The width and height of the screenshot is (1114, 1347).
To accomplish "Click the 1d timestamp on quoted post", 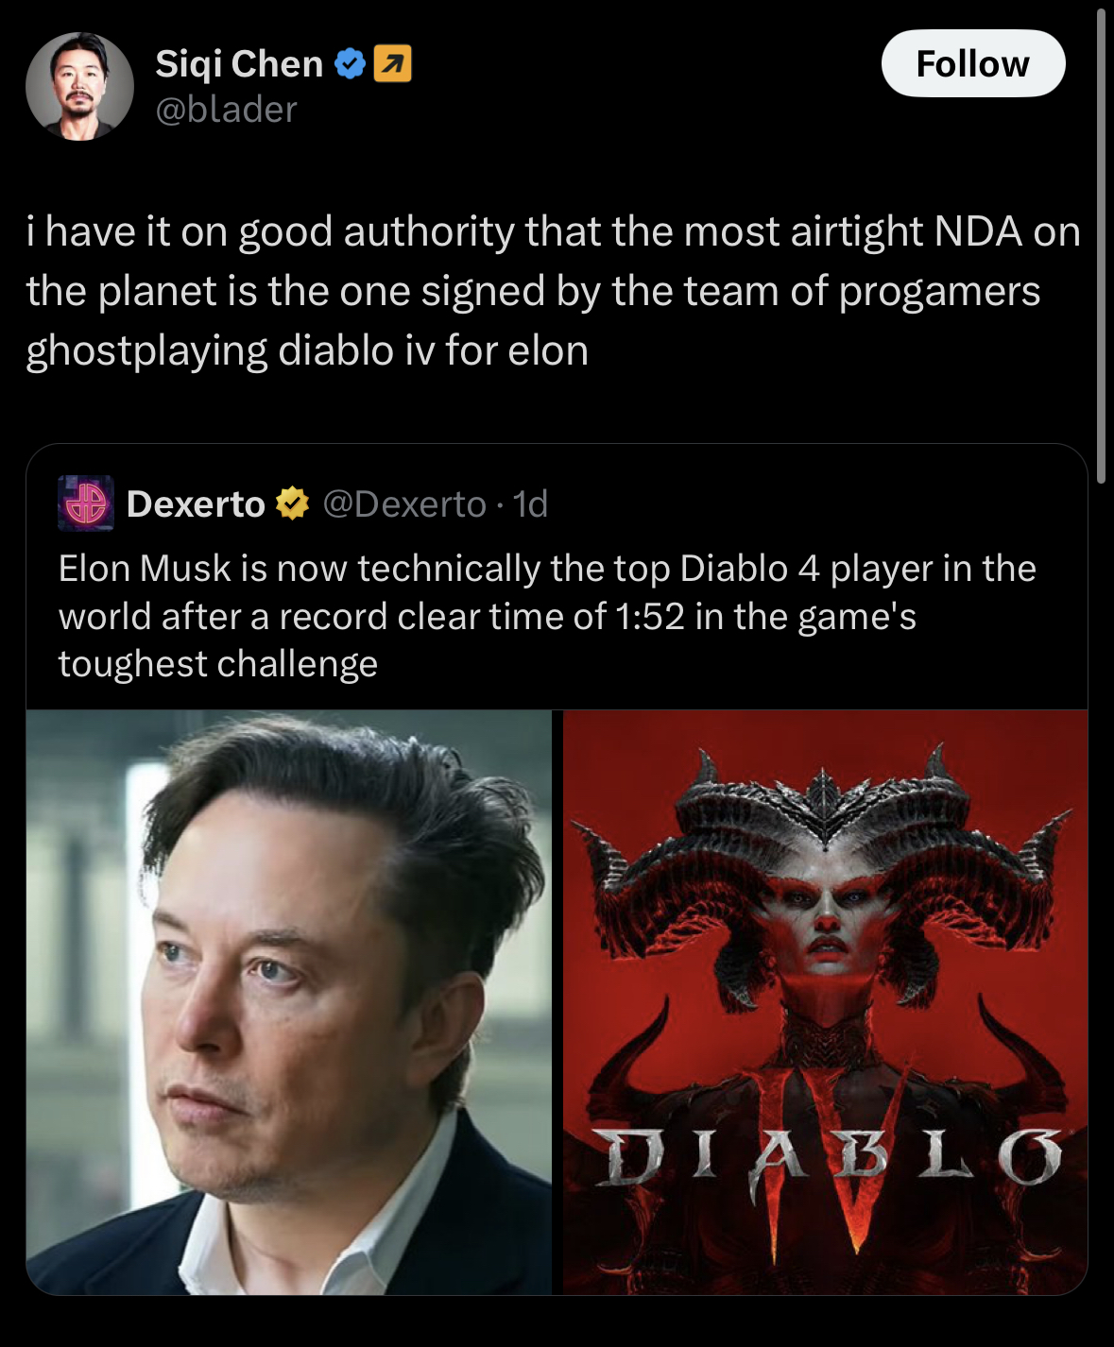I will pos(530,504).
